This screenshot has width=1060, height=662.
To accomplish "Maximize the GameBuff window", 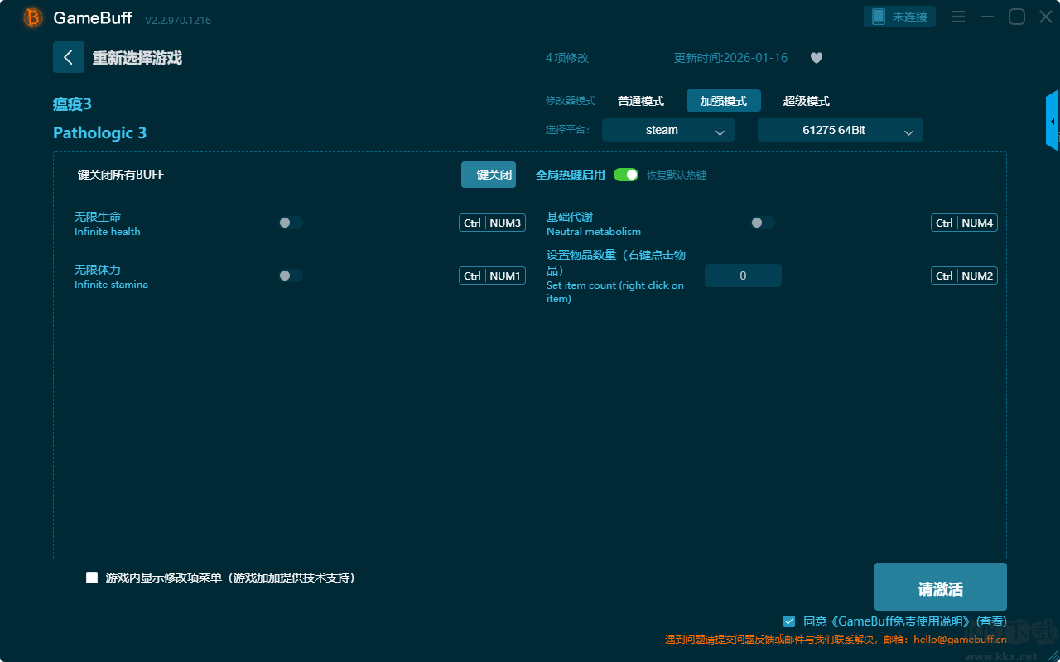I will point(1016,17).
